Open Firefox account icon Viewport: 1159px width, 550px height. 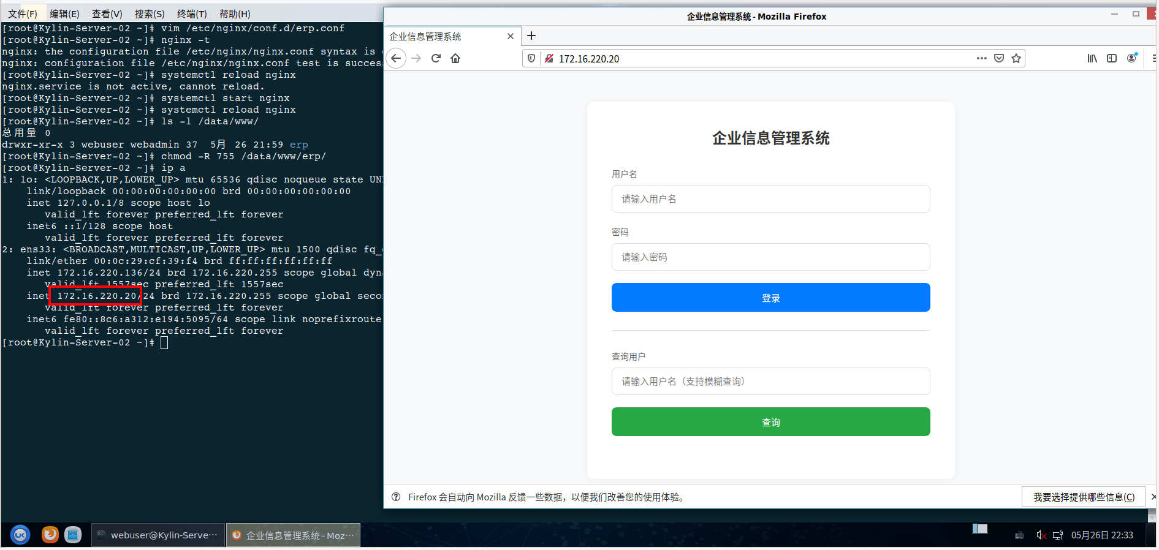(1131, 58)
